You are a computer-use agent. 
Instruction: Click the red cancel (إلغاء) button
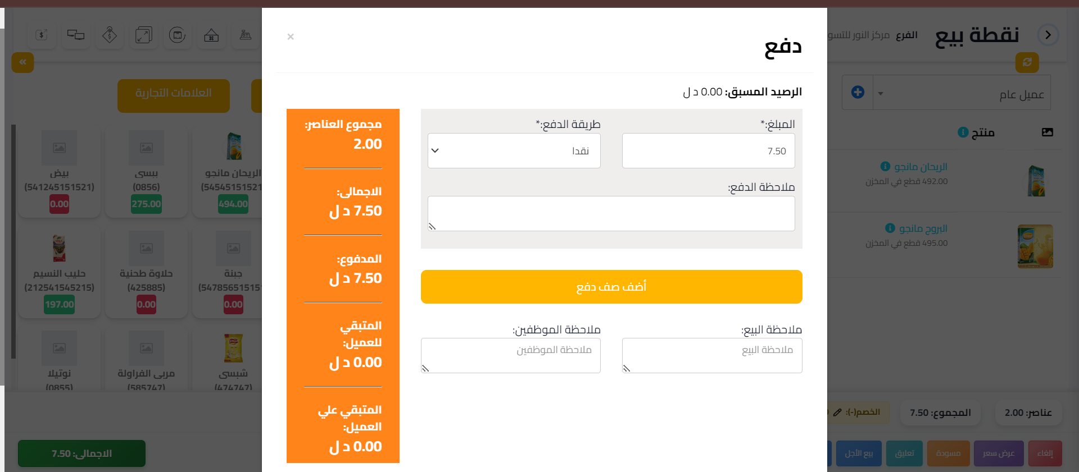[x=1045, y=453]
